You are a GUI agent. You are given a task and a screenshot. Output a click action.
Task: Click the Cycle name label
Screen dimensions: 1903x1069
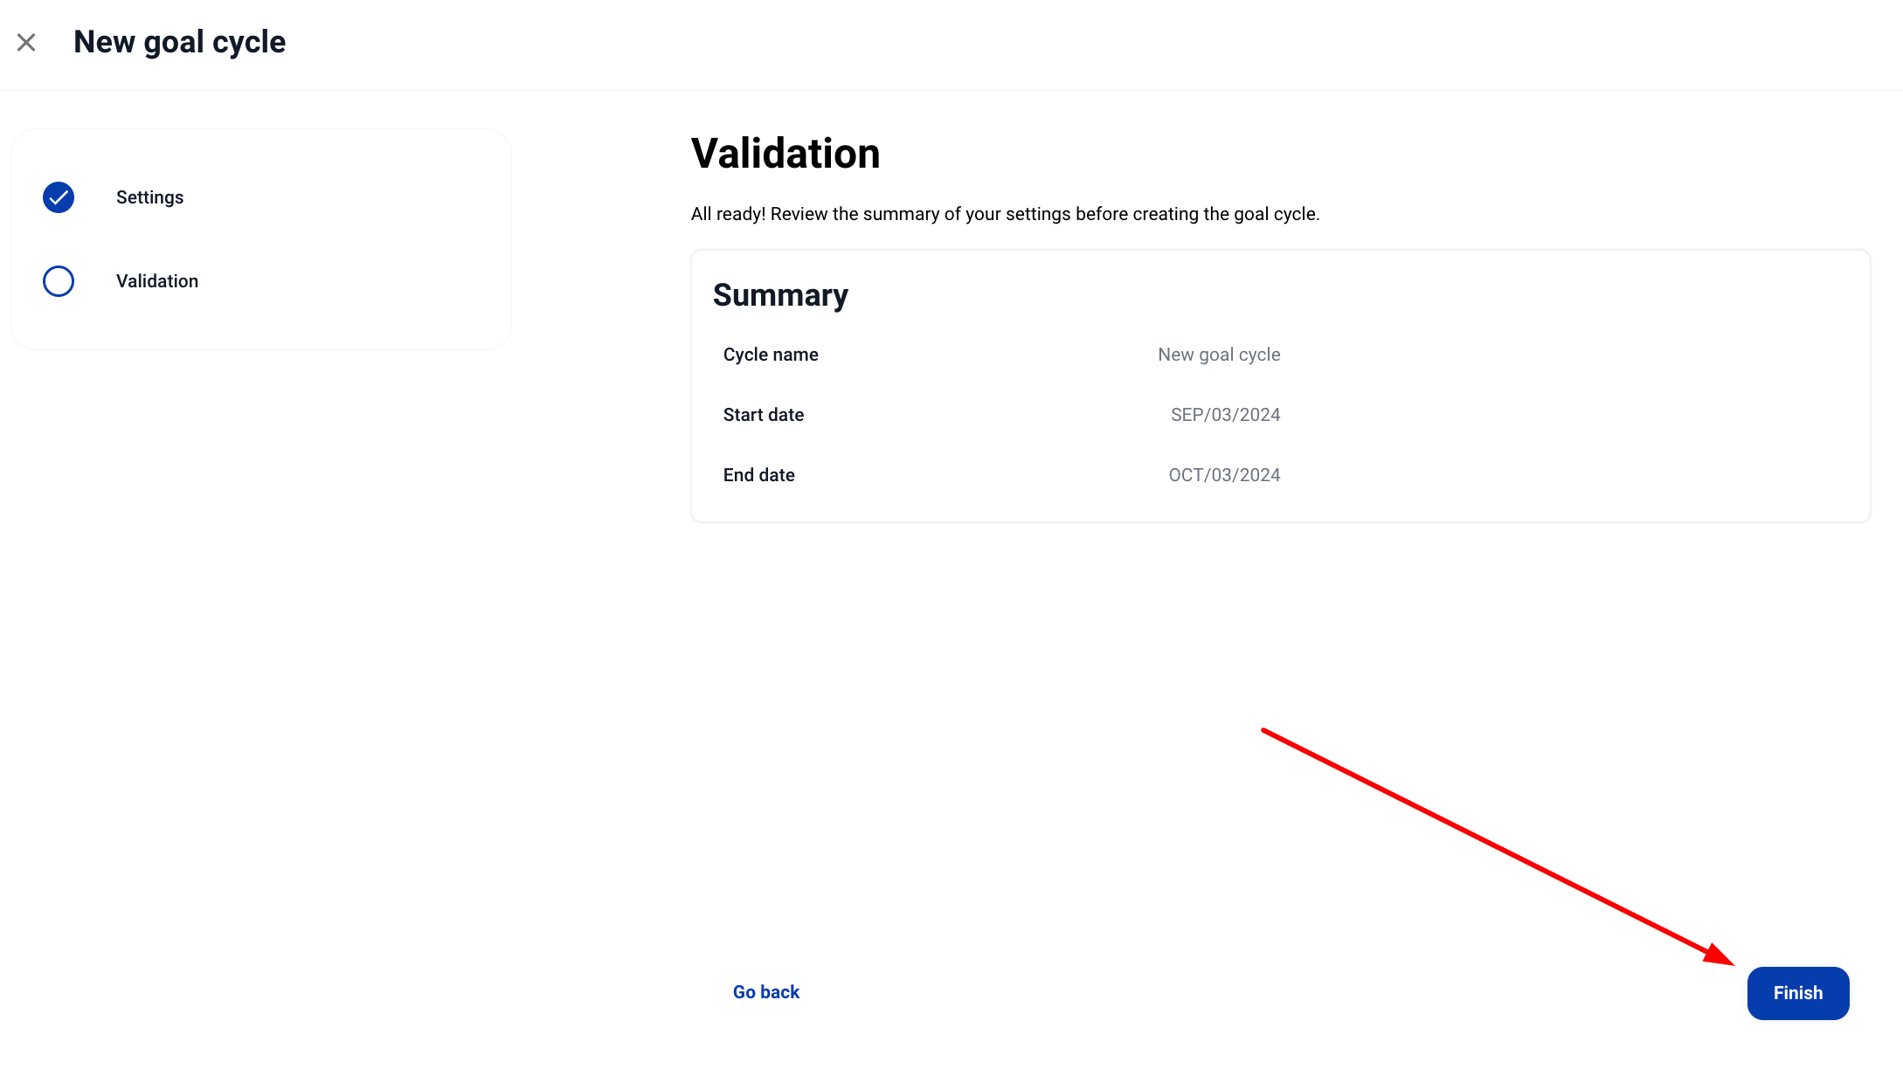pyautogui.click(x=771, y=355)
